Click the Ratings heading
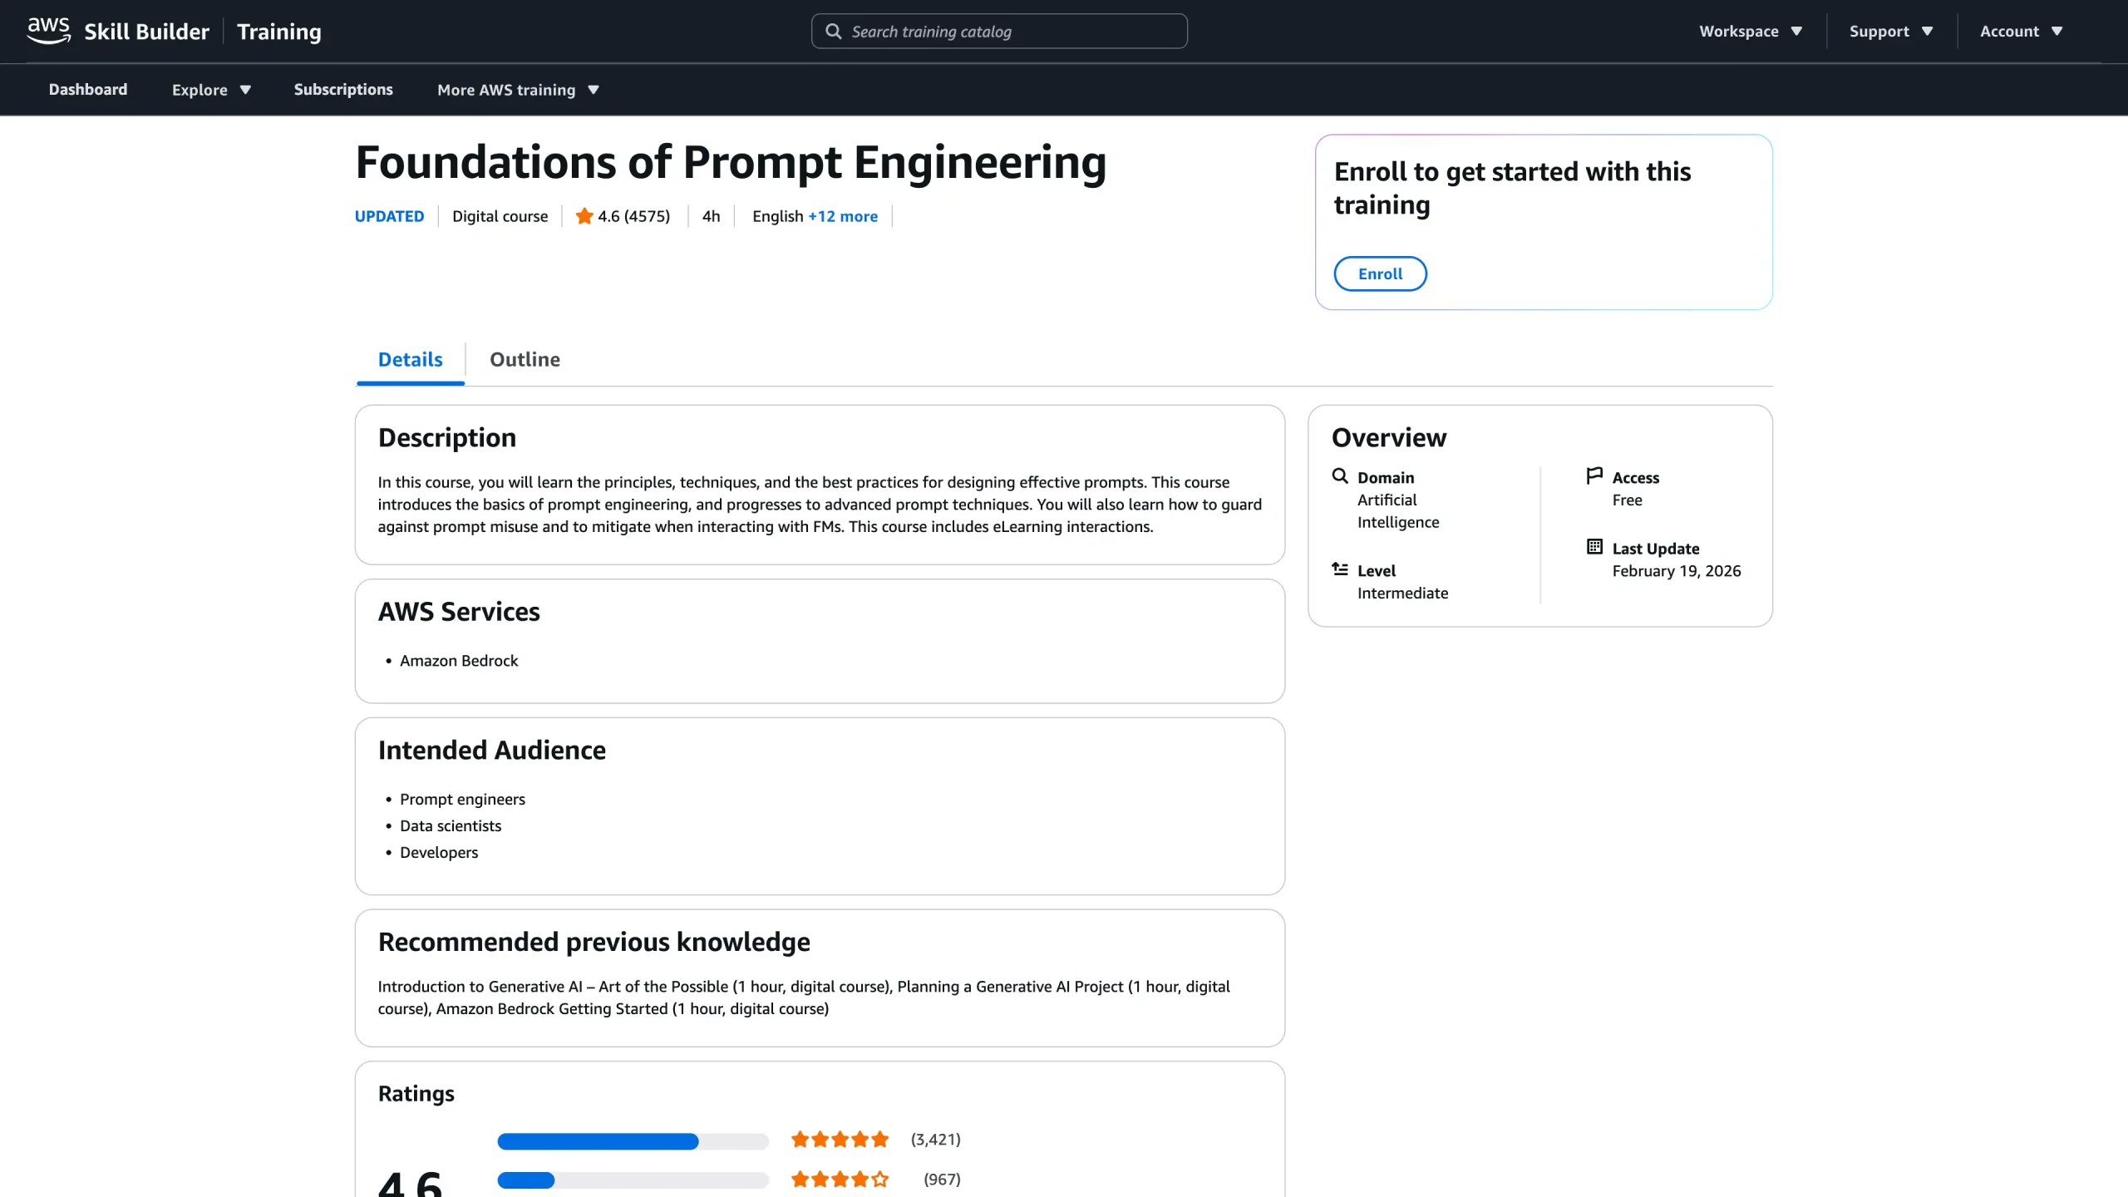 (416, 1095)
